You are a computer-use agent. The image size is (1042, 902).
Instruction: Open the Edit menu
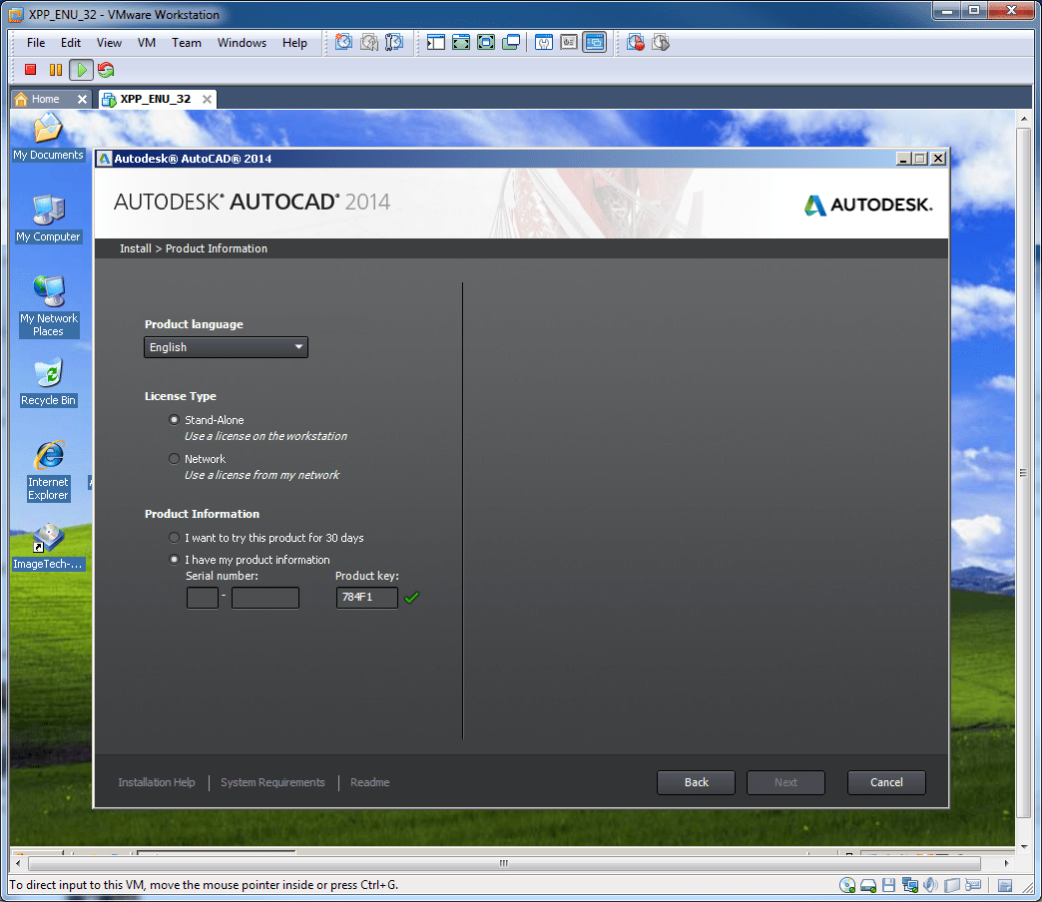point(71,43)
